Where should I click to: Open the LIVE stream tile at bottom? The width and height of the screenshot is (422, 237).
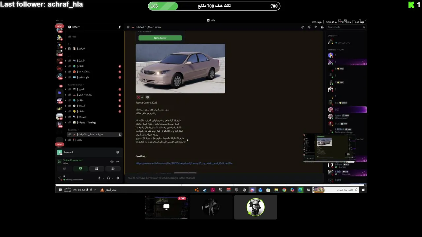click(166, 207)
